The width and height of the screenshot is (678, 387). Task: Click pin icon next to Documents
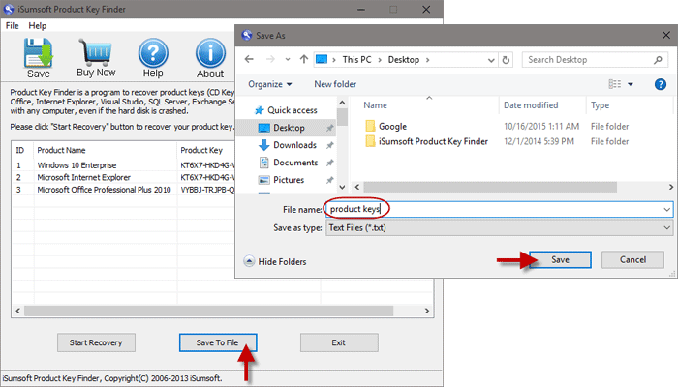329,163
